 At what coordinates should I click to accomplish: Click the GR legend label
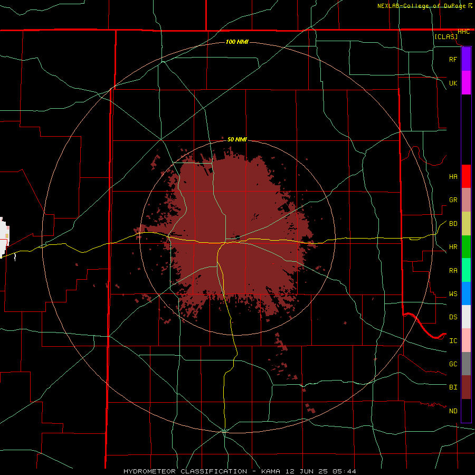(x=453, y=200)
